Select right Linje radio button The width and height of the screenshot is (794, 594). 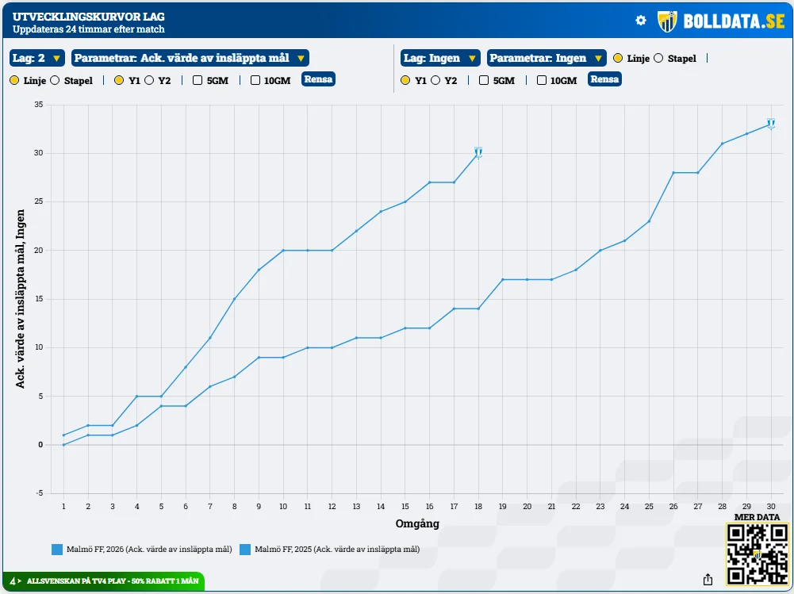(618, 58)
